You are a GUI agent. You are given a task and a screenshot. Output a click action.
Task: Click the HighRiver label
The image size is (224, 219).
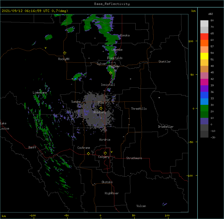click(x=112, y=193)
